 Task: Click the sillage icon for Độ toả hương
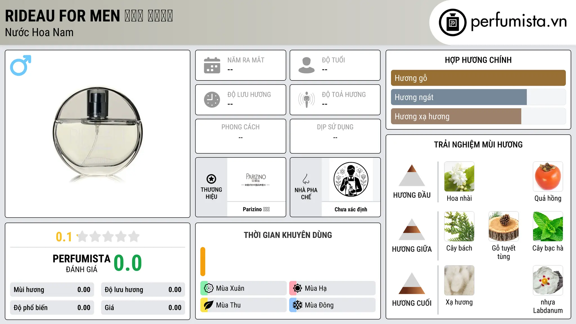coord(306,100)
